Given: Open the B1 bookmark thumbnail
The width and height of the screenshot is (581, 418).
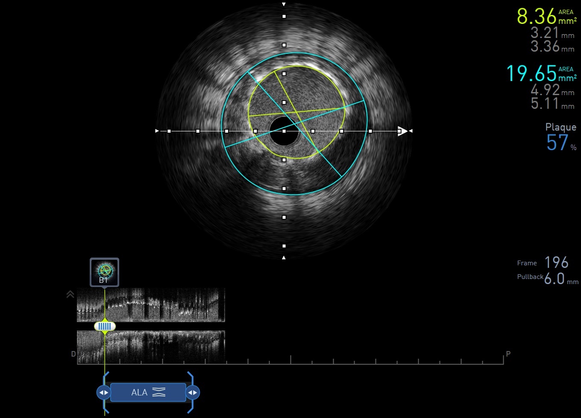Looking at the screenshot, I should click(104, 272).
